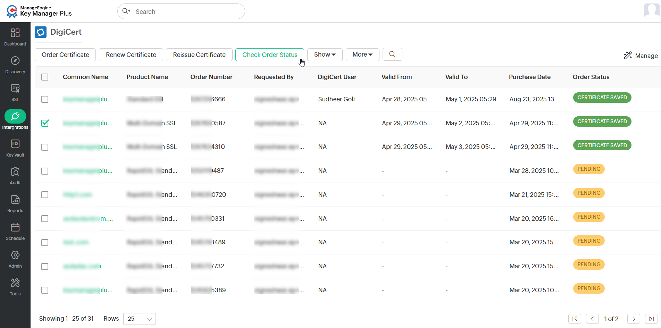661x328 pixels.
Task: Click the Reissue Certificate button
Action: point(199,54)
